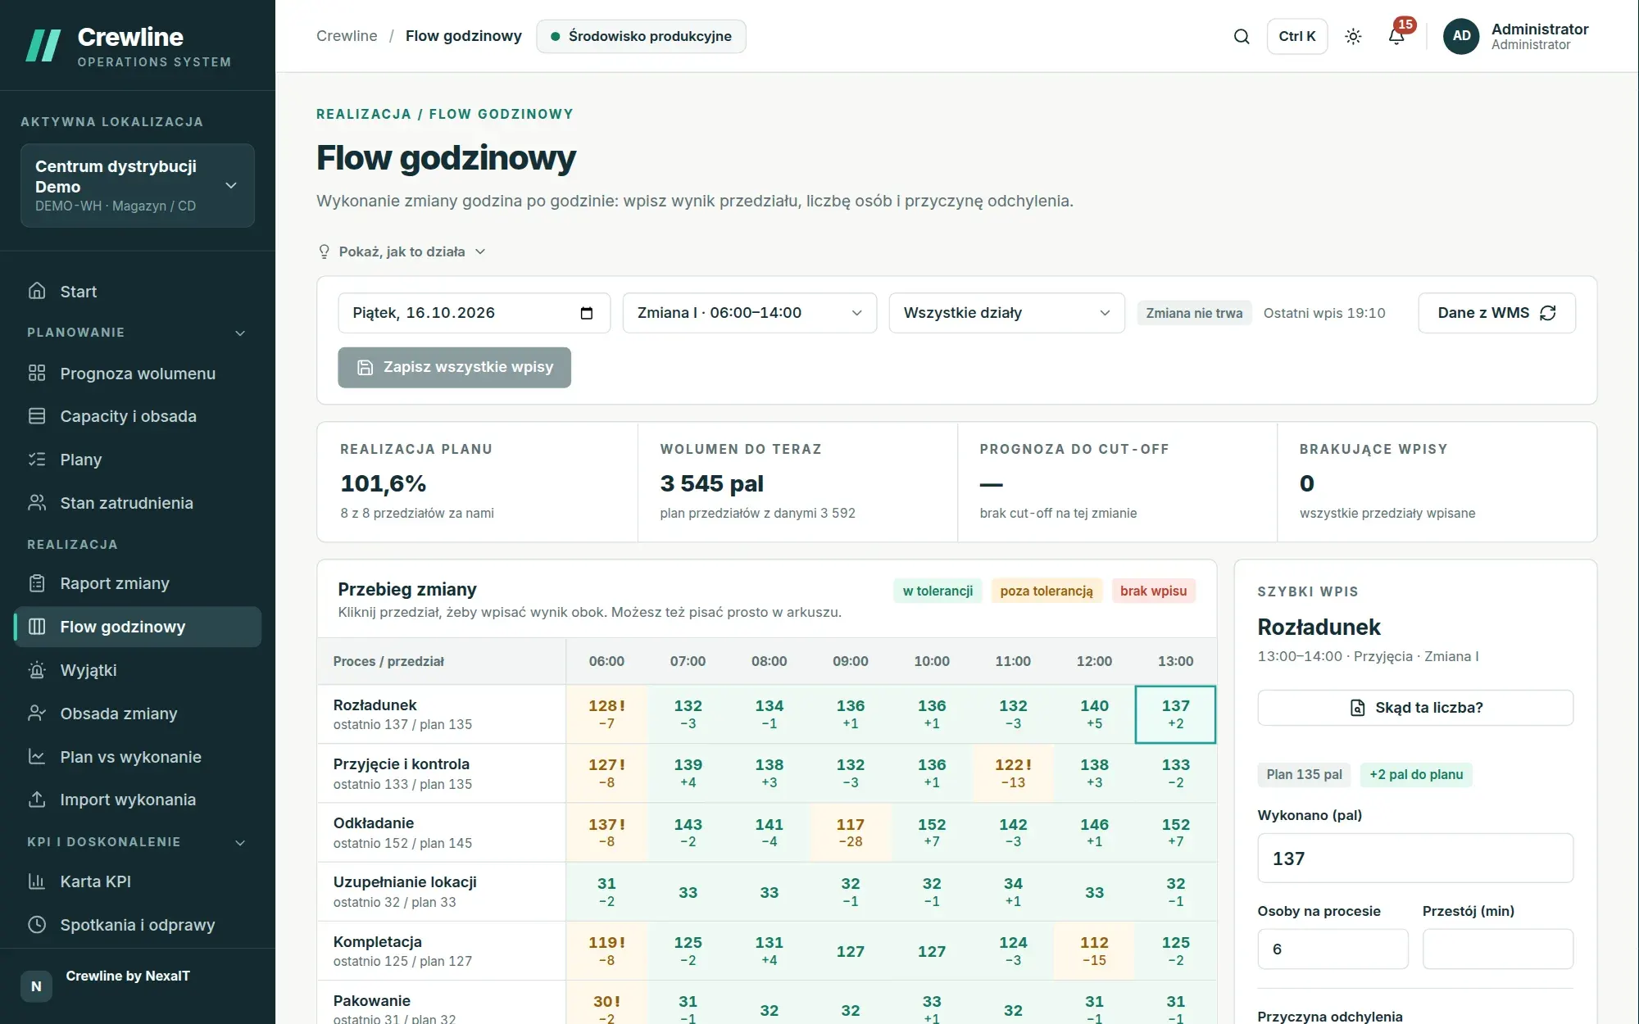Select Rozładunek 13:00 cell showing 137
This screenshot has height=1024, width=1639.
coord(1175,714)
